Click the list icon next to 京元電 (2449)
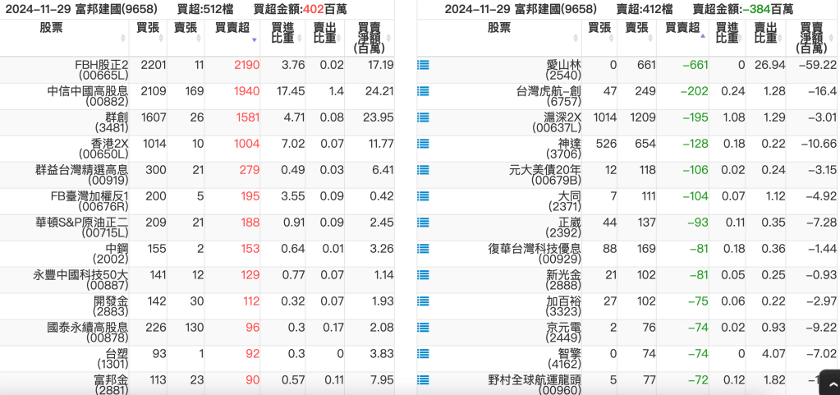Viewport: 840px width, 395px height. pyautogui.click(x=423, y=328)
